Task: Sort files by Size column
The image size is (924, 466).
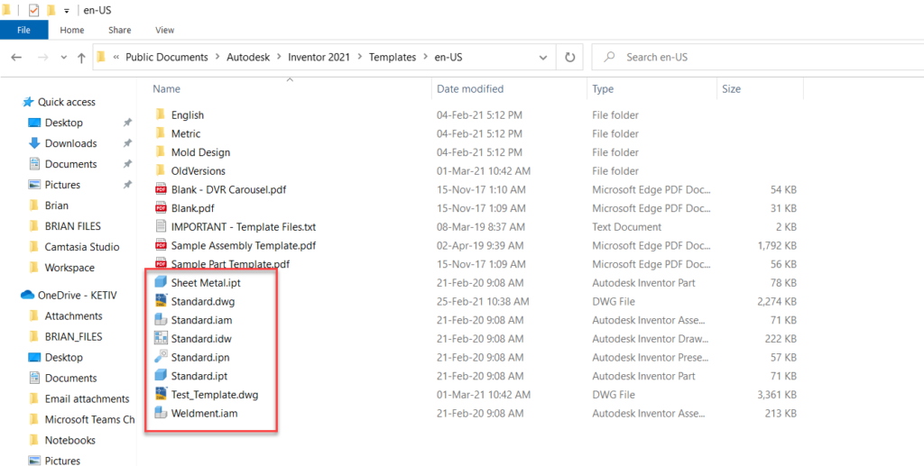Action: (x=731, y=89)
